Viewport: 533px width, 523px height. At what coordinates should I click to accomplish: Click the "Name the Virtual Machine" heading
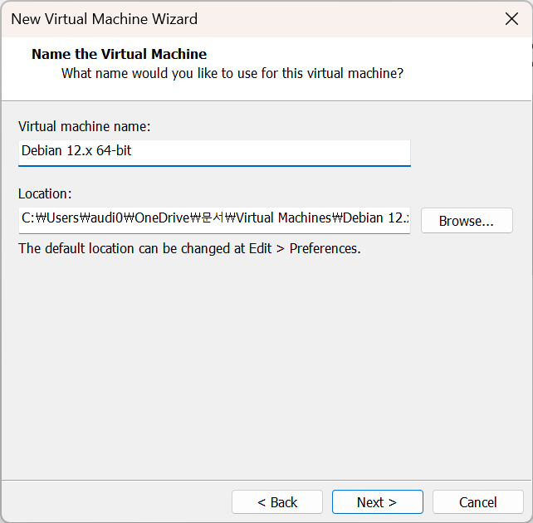click(119, 54)
